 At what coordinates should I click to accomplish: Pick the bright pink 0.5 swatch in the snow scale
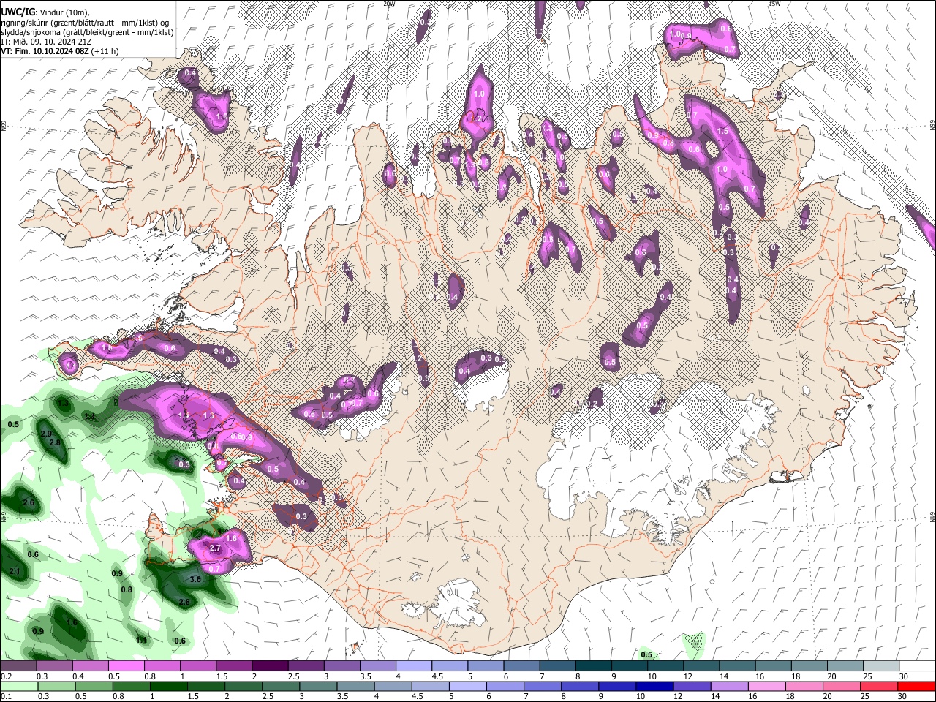pyautogui.click(x=126, y=666)
